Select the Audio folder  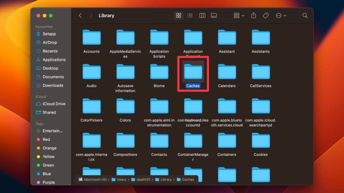point(91,72)
